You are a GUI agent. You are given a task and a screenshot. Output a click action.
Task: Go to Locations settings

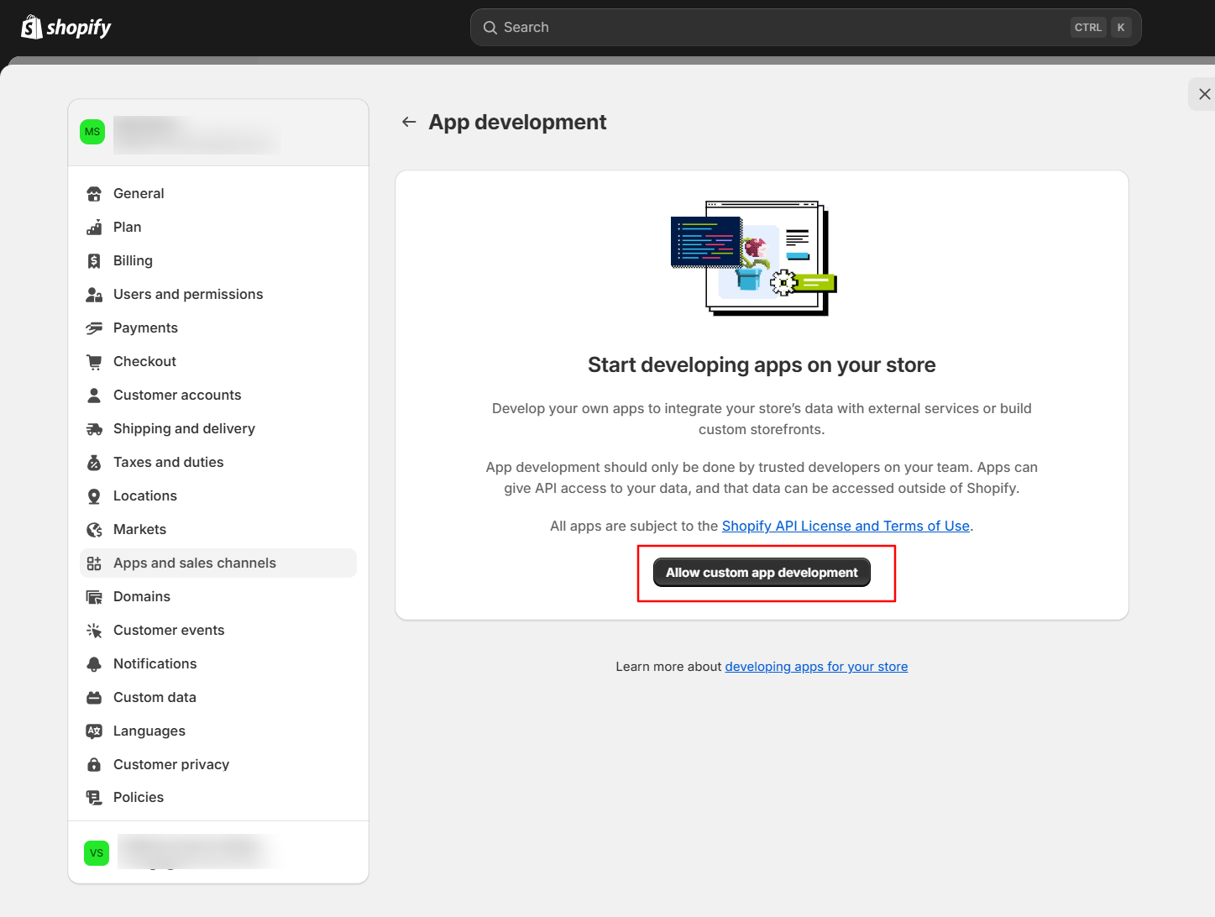click(218, 495)
